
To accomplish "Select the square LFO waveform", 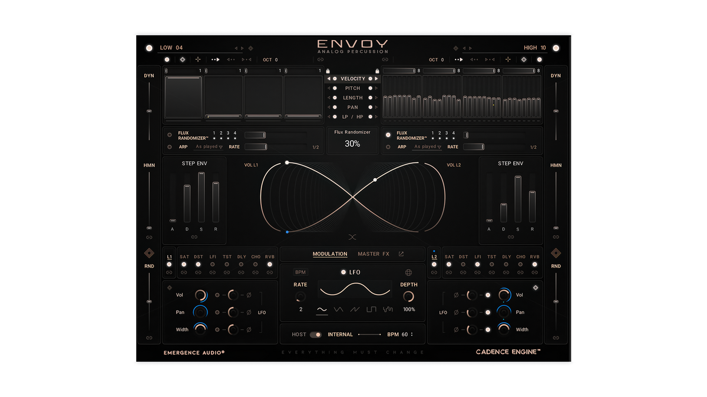I will [x=371, y=309].
